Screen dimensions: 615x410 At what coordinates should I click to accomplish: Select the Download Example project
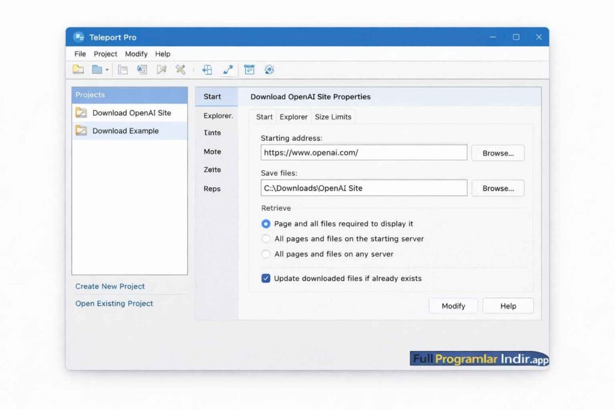(x=125, y=131)
